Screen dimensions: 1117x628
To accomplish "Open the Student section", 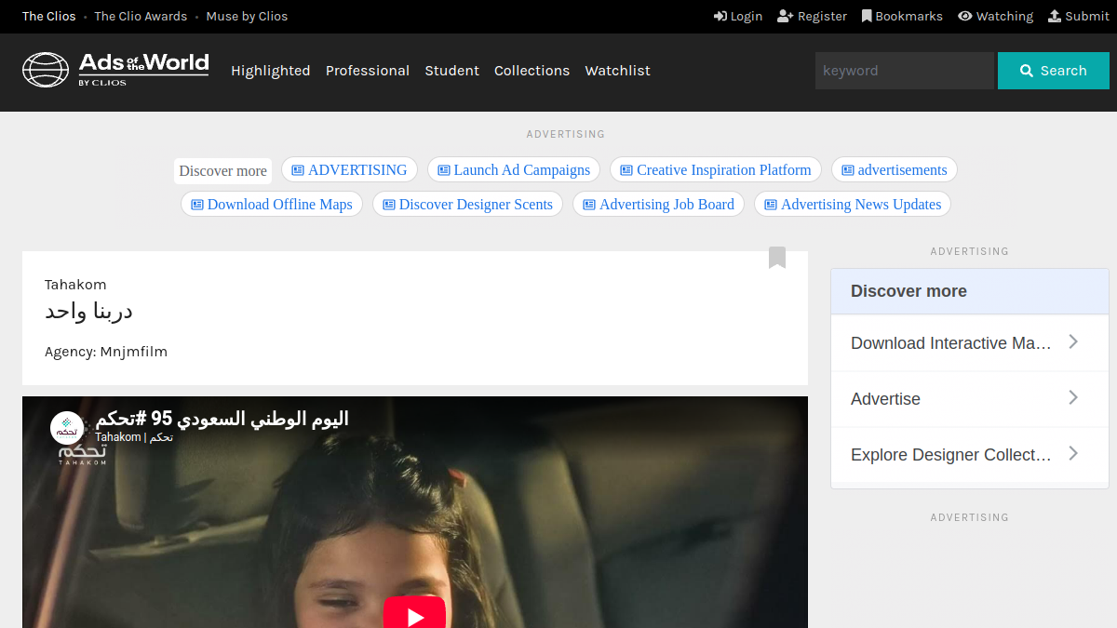I will click(452, 71).
